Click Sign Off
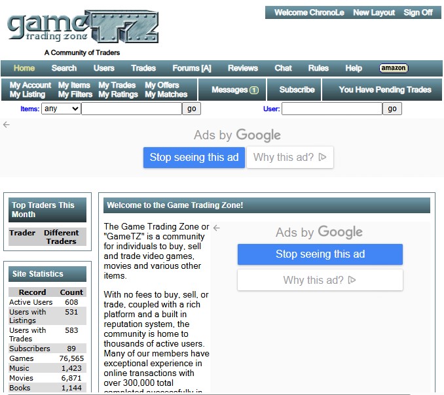The image size is (444, 395). 418,12
